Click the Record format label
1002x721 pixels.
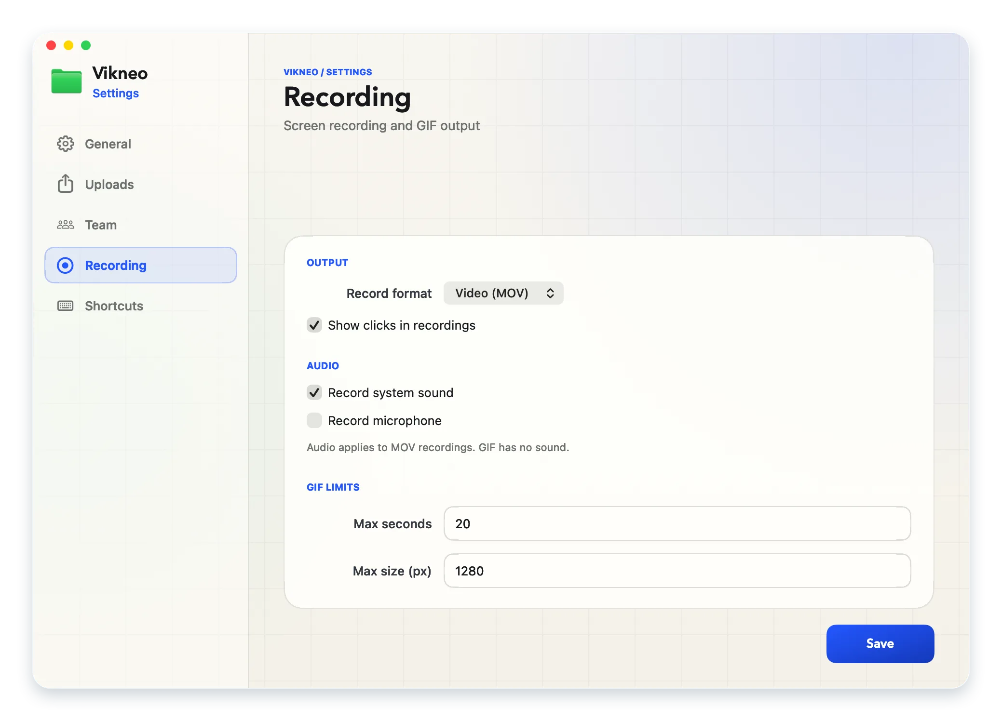coord(389,294)
